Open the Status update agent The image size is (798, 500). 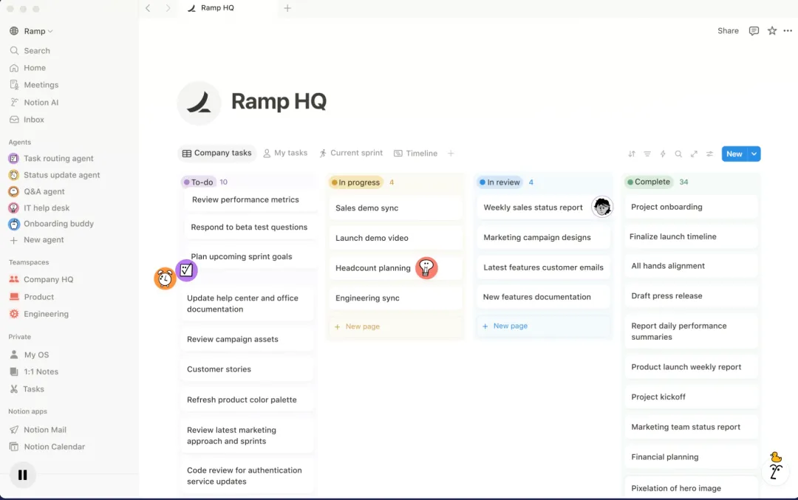[55, 175]
